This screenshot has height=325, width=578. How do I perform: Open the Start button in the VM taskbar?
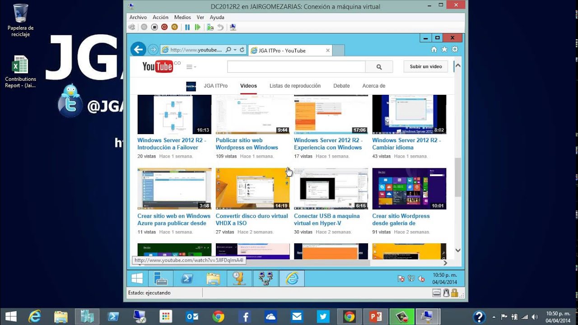point(137,278)
